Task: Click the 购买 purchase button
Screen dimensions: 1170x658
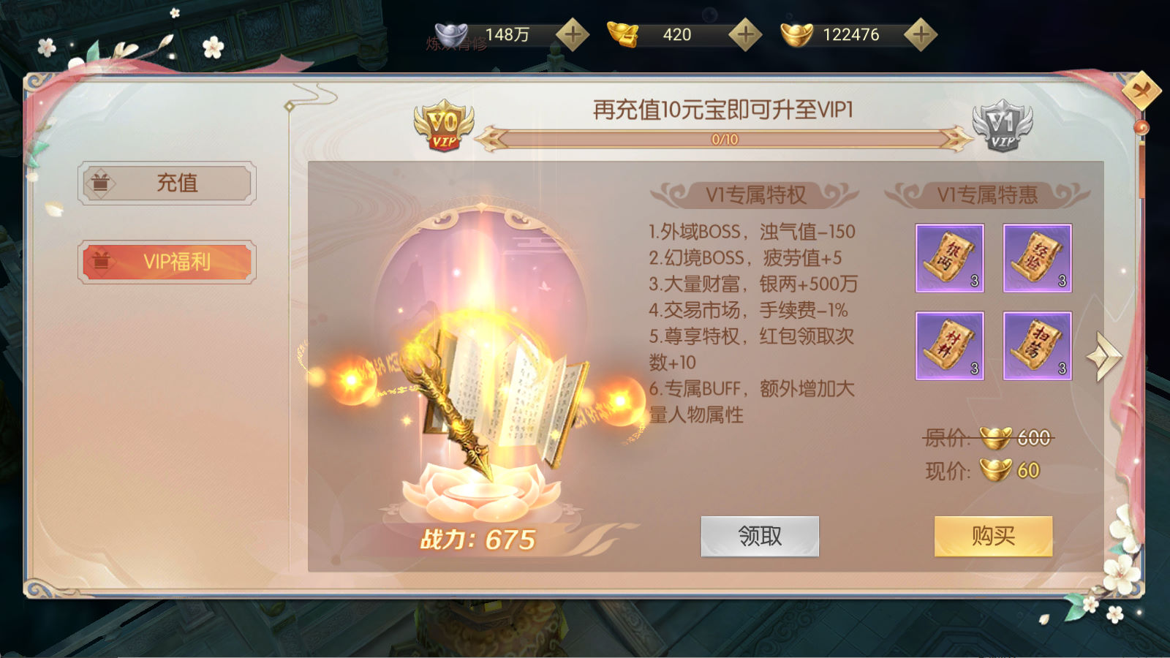Action: [993, 536]
